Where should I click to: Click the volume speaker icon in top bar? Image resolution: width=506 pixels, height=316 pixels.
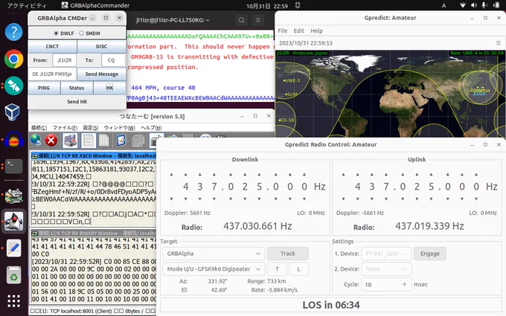click(x=474, y=5)
